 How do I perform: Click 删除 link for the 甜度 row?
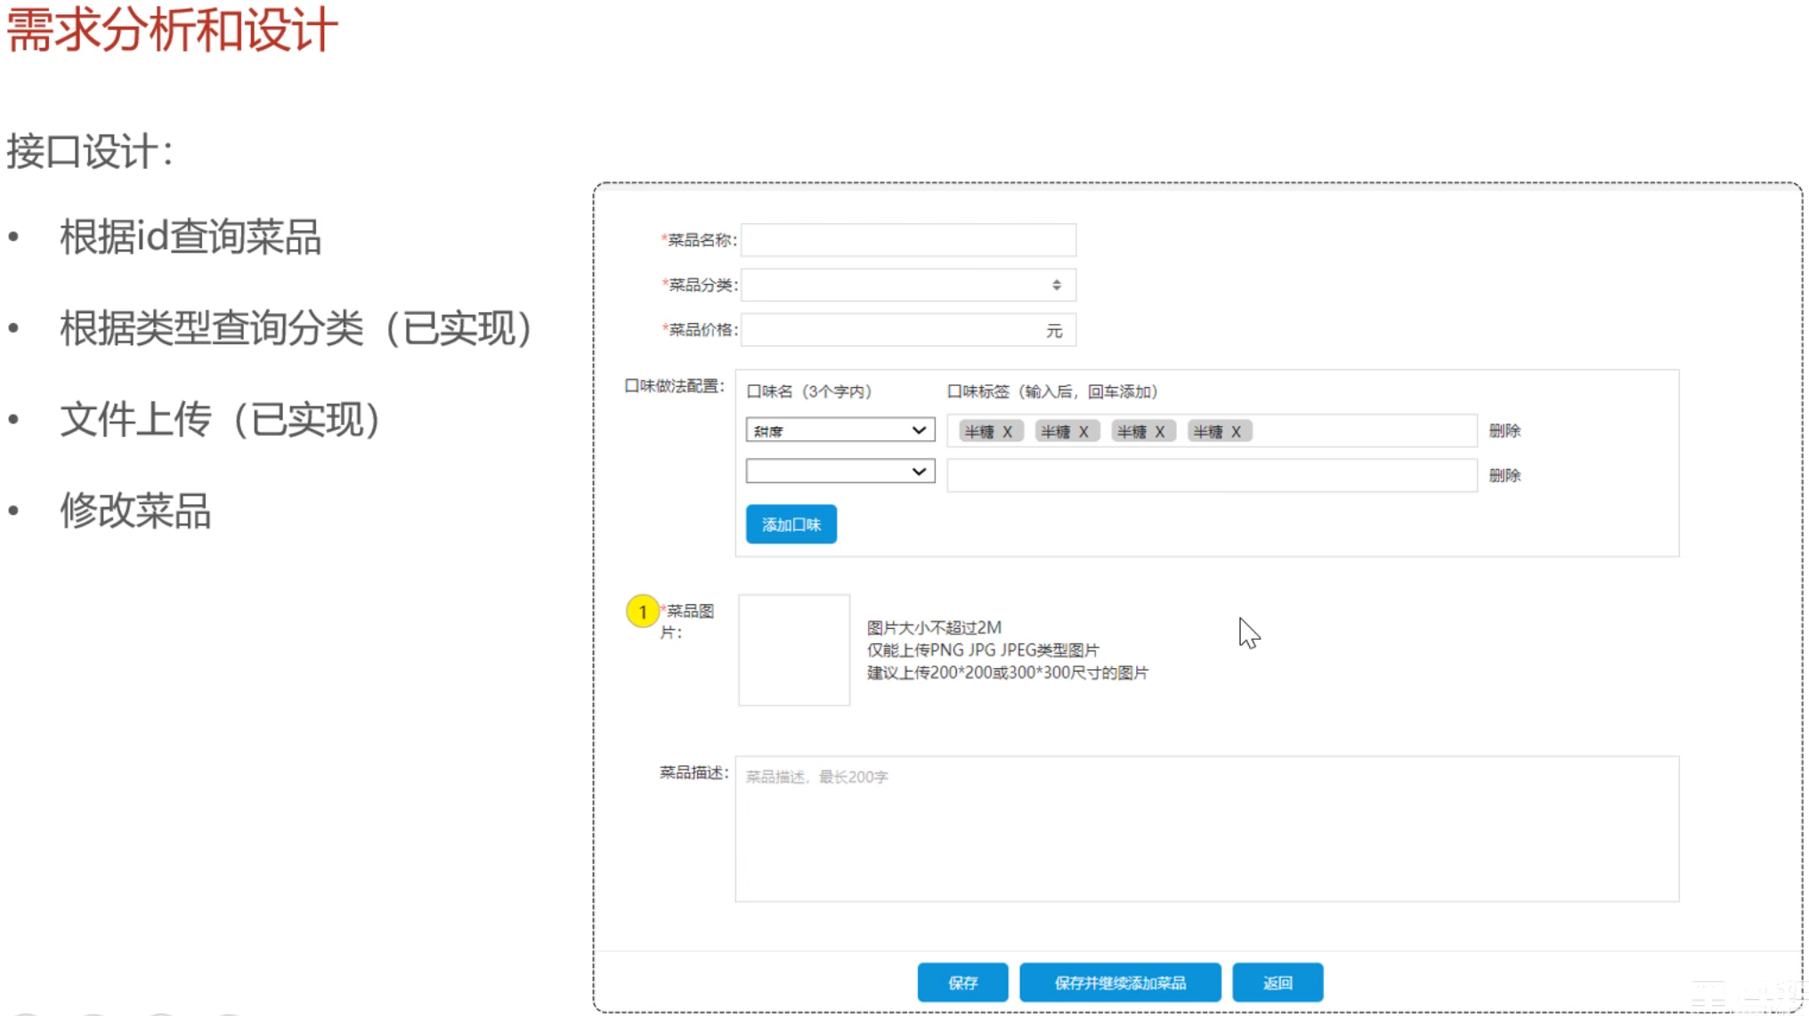click(x=1504, y=431)
